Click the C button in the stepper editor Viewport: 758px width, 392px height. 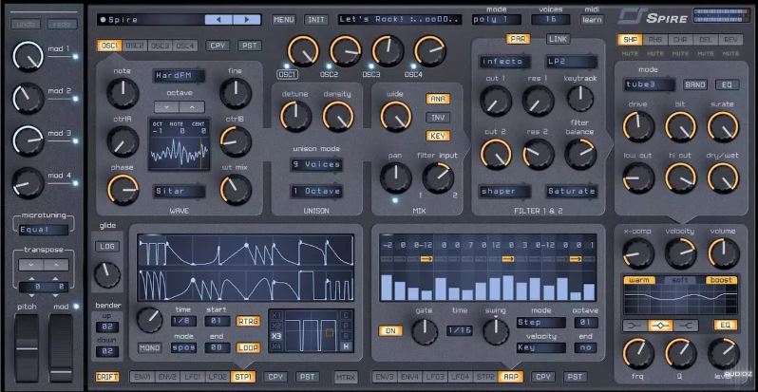point(347,315)
